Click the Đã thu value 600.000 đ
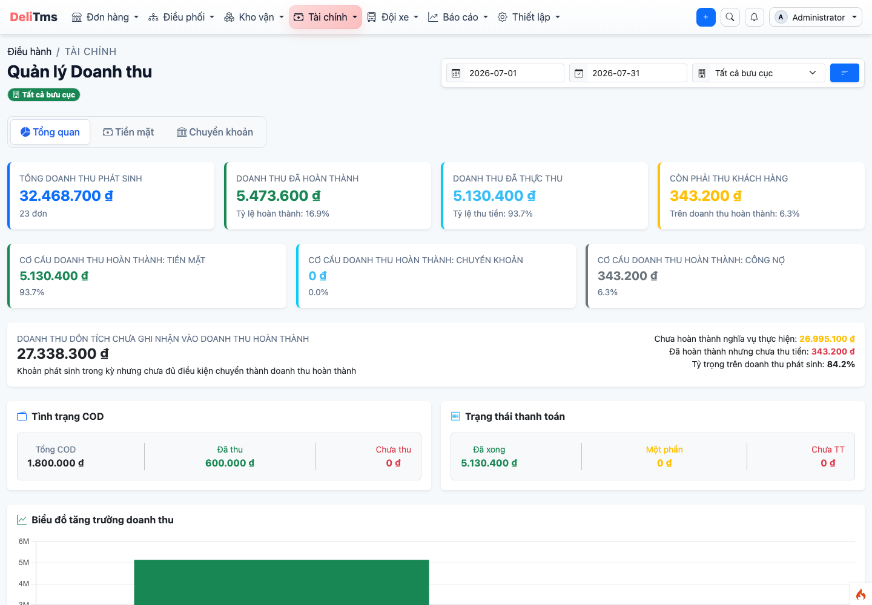Viewport: 872px width, 605px height. tap(230, 463)
